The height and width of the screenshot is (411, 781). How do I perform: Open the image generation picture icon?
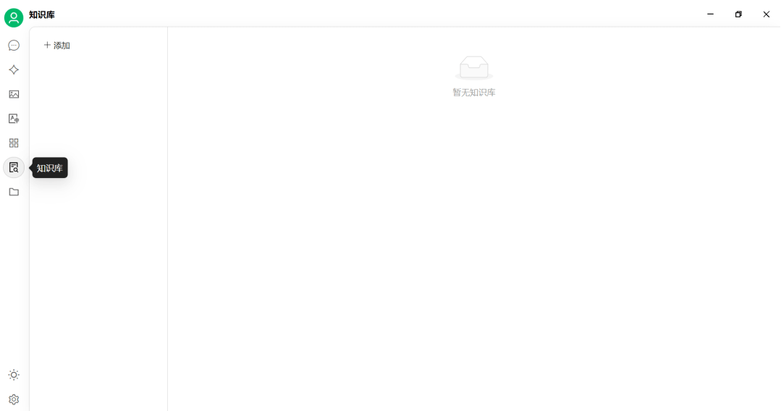[14, 94]
